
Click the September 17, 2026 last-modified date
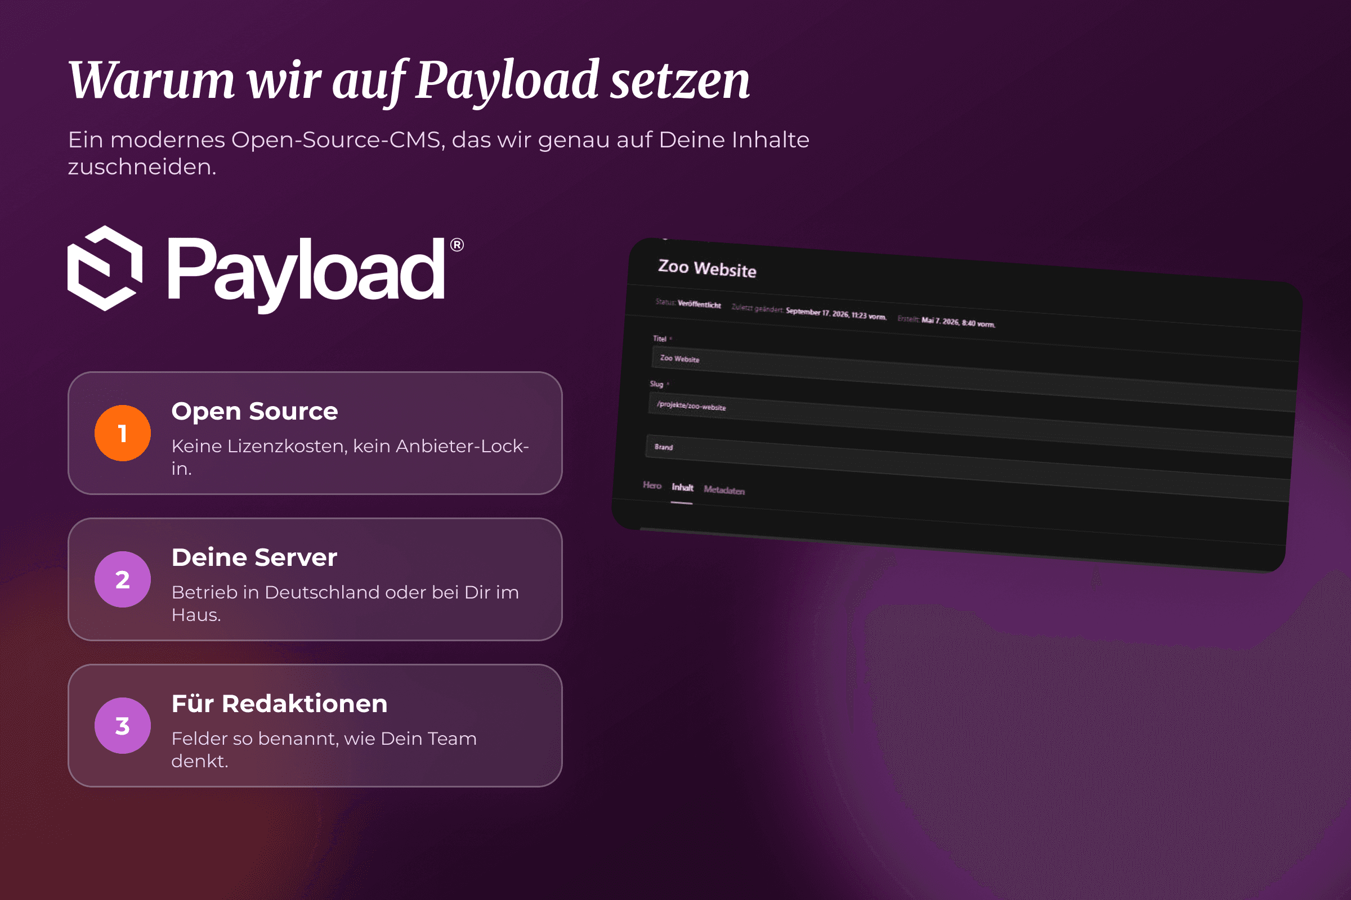(836, 314)
